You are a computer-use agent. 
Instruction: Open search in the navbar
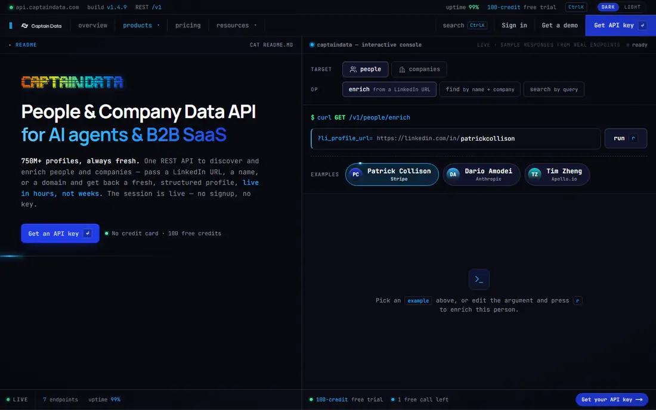465,26
